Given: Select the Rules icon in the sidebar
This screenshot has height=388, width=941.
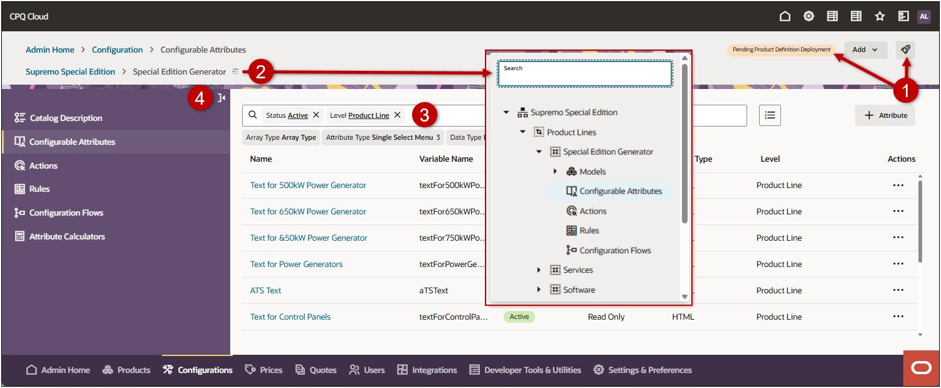Looking at the screenshot, I should [21, 189].
